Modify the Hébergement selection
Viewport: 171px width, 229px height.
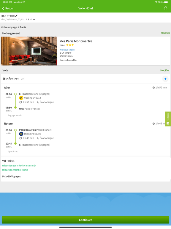(165, 33)
